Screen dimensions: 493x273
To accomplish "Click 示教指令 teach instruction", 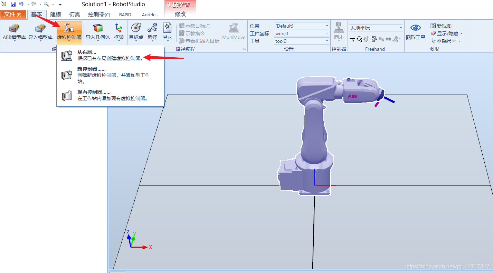I will click(192, 33).
